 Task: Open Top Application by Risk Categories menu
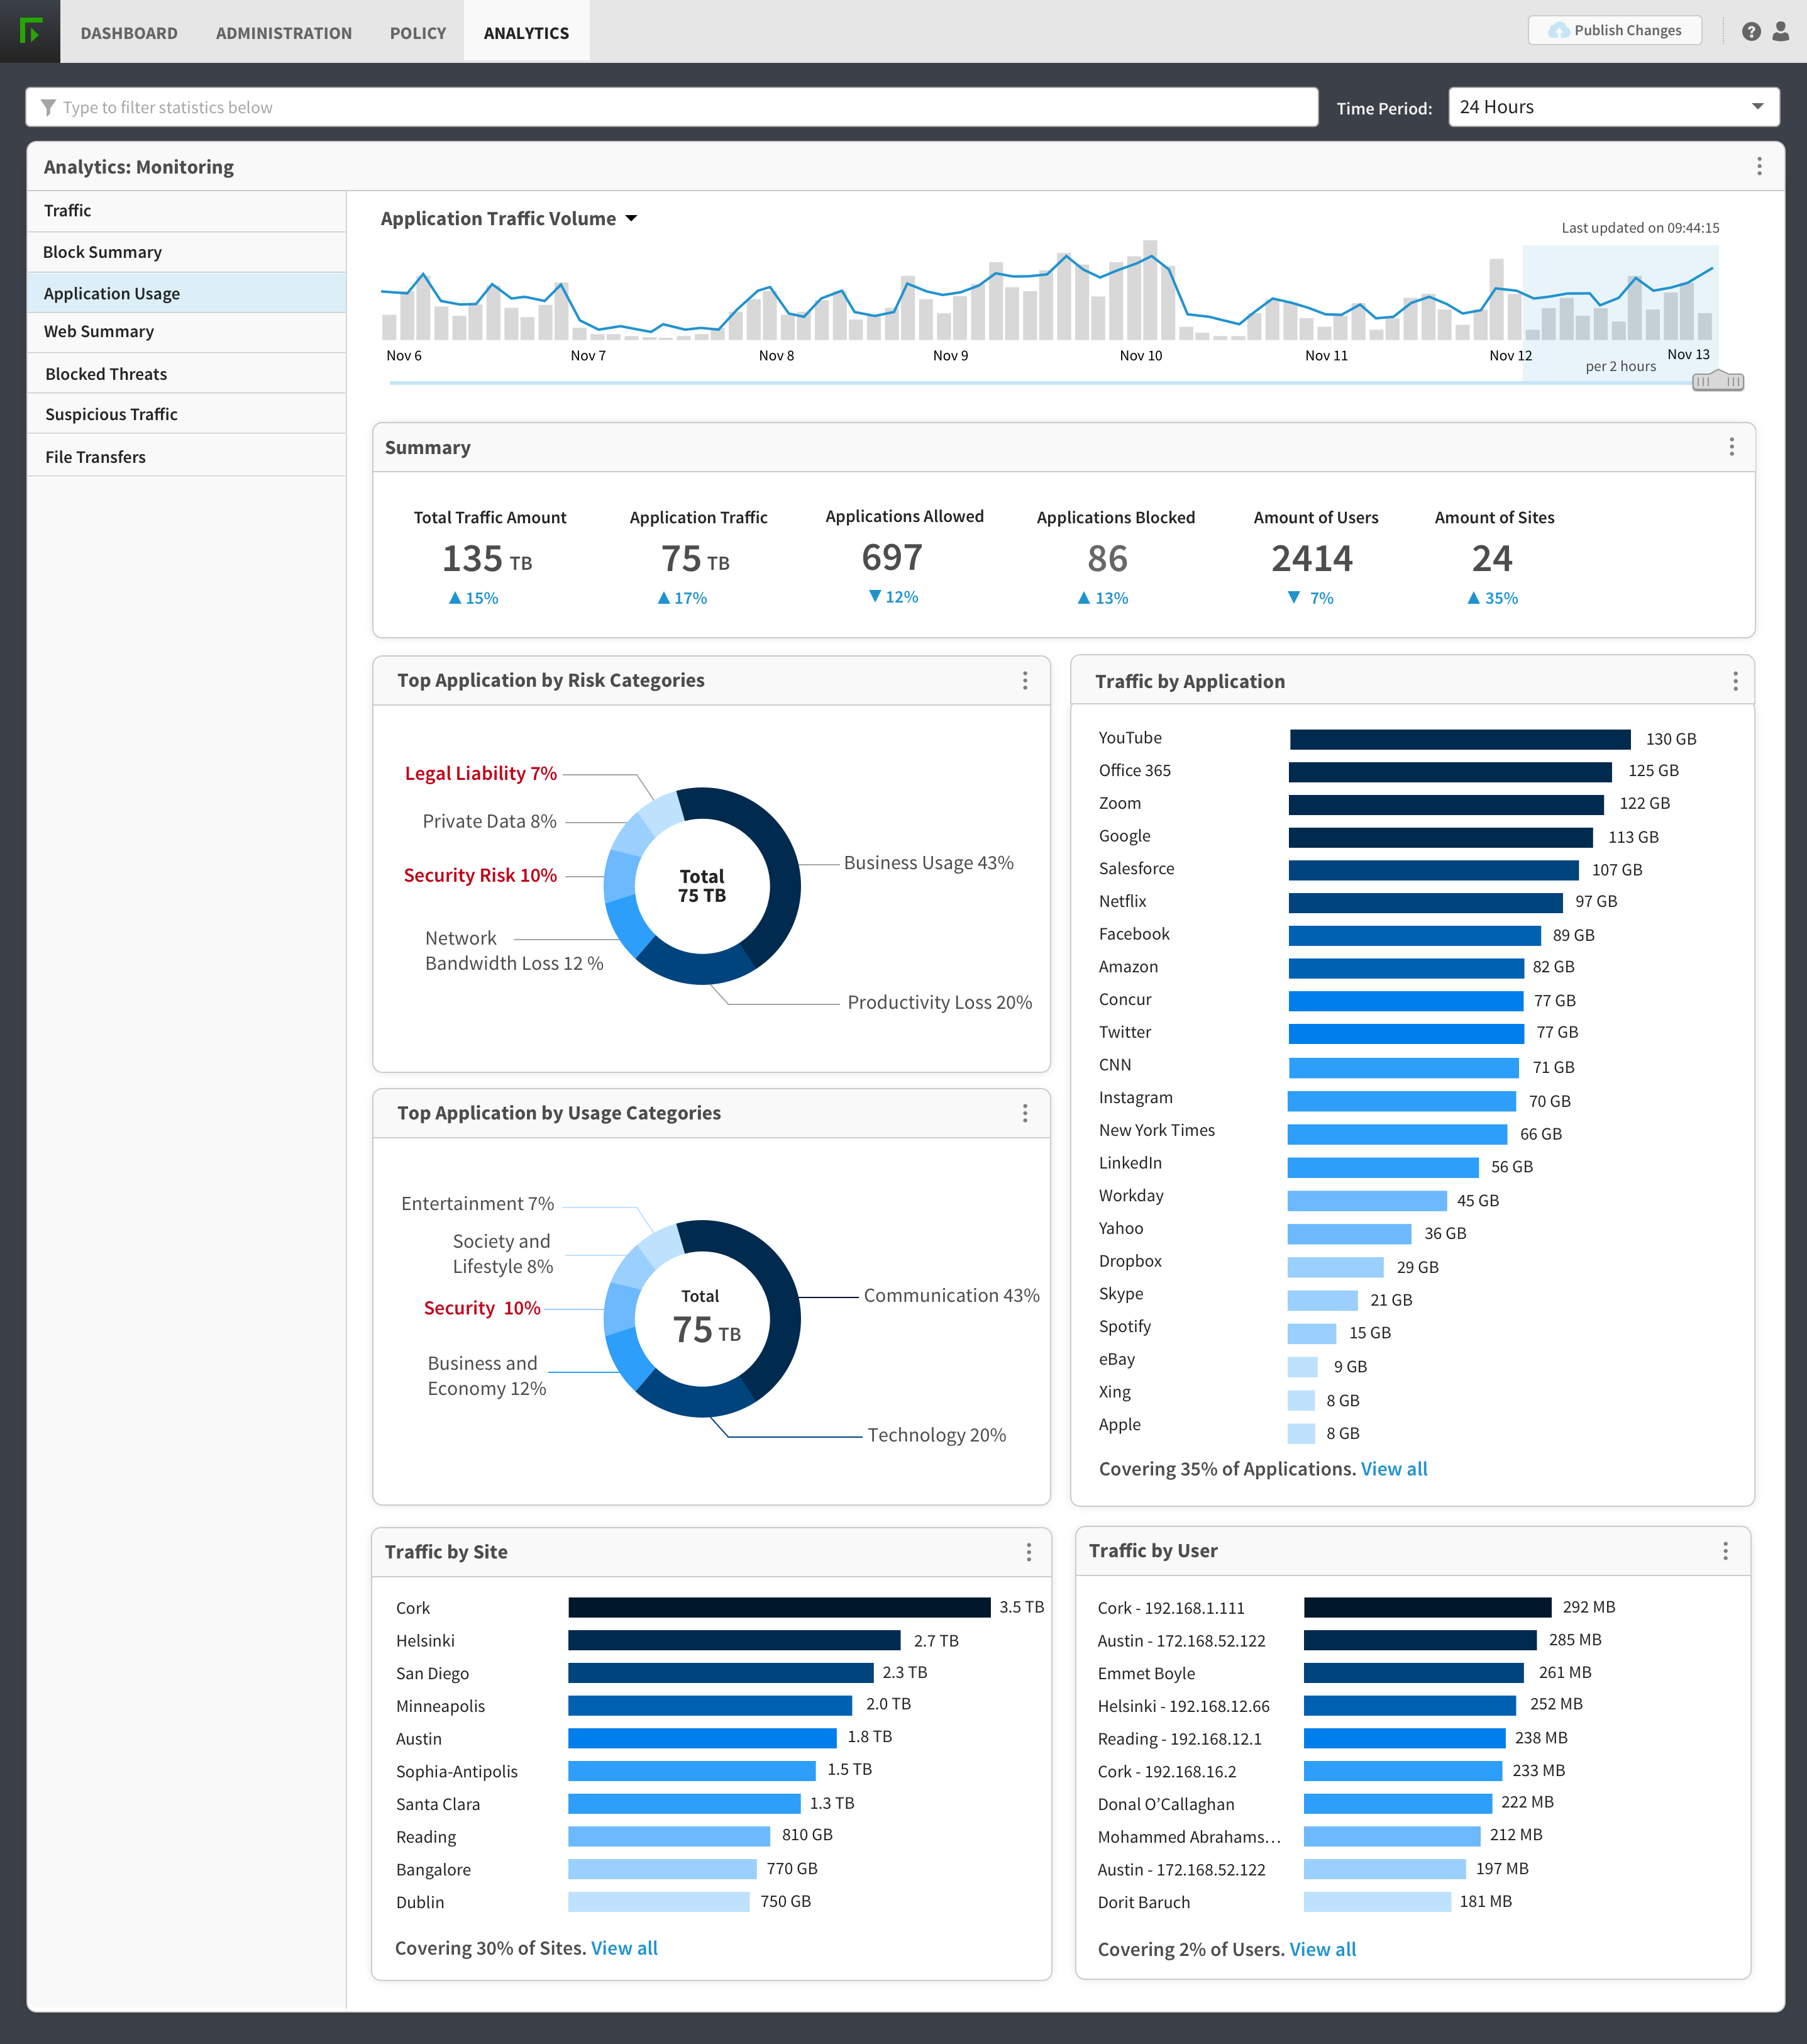click(x=1024, y=680)
